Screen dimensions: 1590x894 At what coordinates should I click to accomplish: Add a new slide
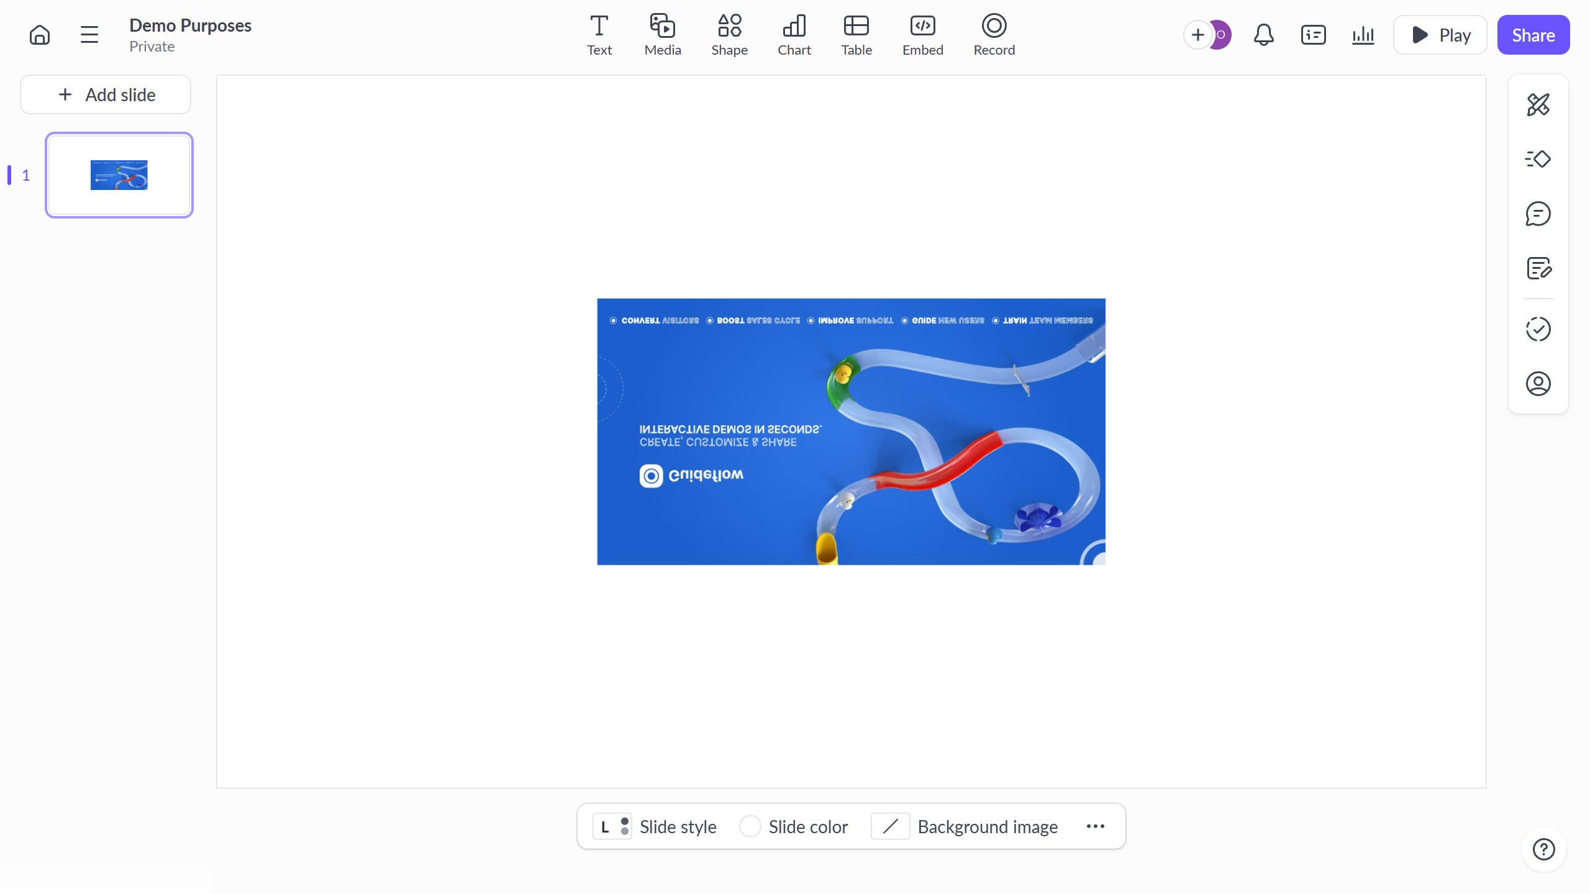[x=106, y=94]
